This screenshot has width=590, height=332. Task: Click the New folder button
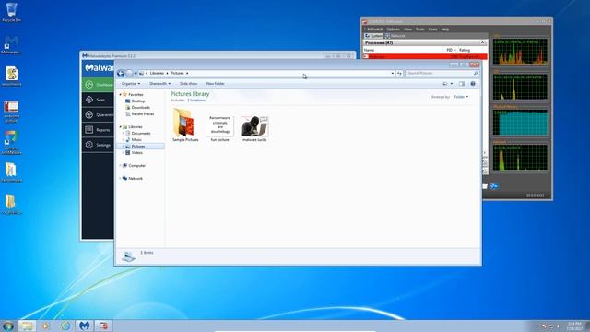tap(215, 84)
